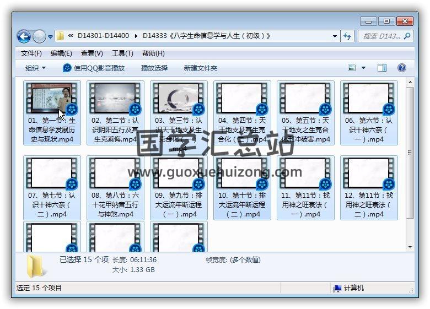This screenshot has height=309, width=430.
Task: Open the 工具(T) menu
Action: click(122, 53)
